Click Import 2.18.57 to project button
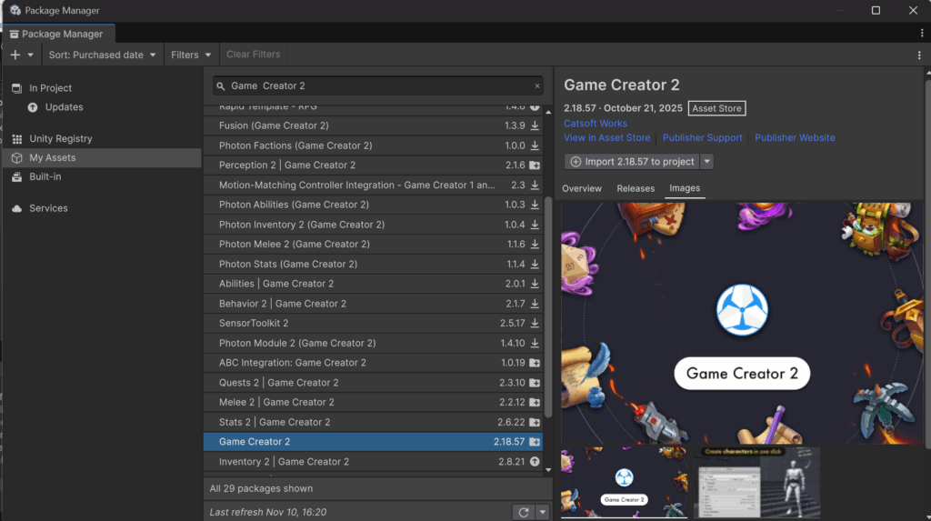The width and height of the screenshot is (931, 521). pos(632,162)
